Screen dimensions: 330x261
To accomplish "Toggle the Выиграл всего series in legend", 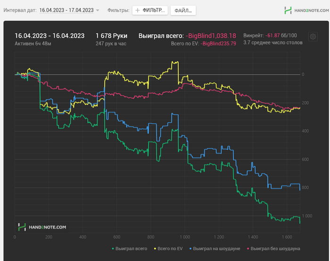I will (132, 248).
